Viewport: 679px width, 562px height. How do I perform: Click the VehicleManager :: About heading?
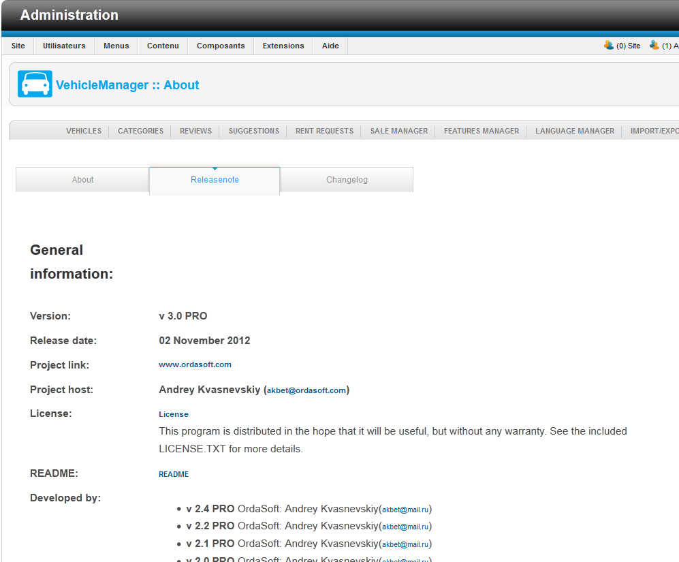click(x=127, y=85)
